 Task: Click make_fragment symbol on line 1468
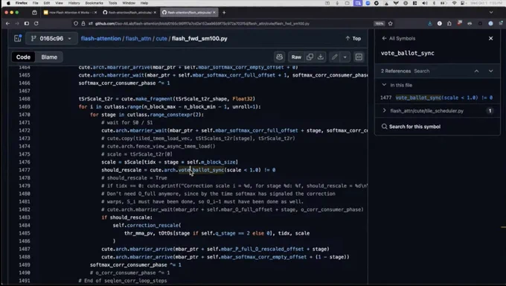[154, 99]
